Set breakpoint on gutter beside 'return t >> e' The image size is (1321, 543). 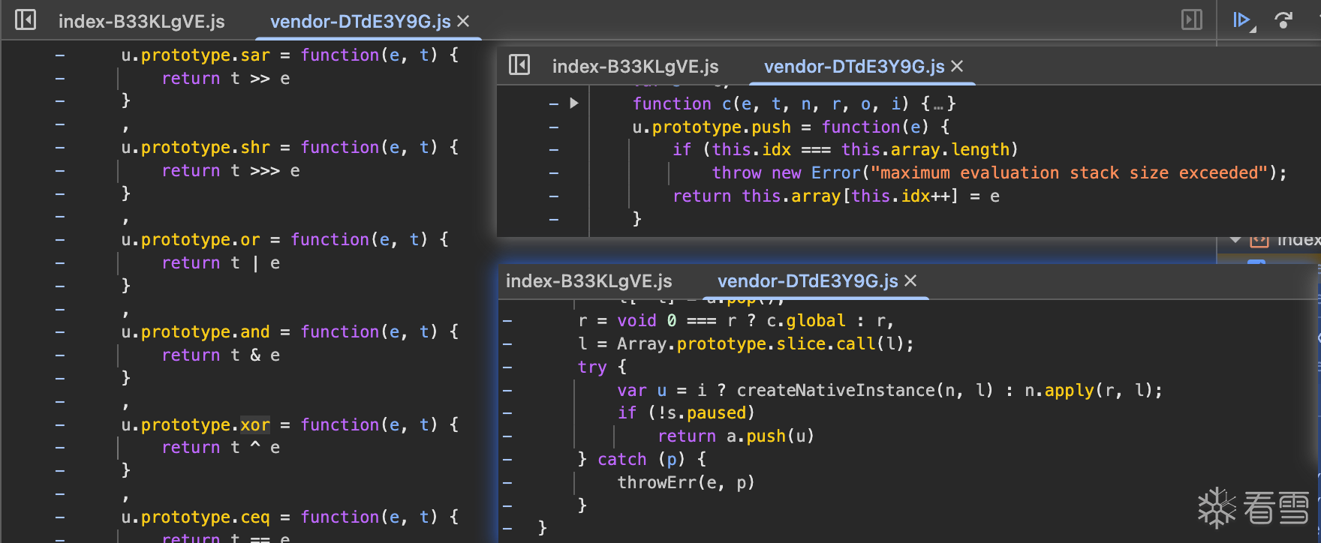60,79
